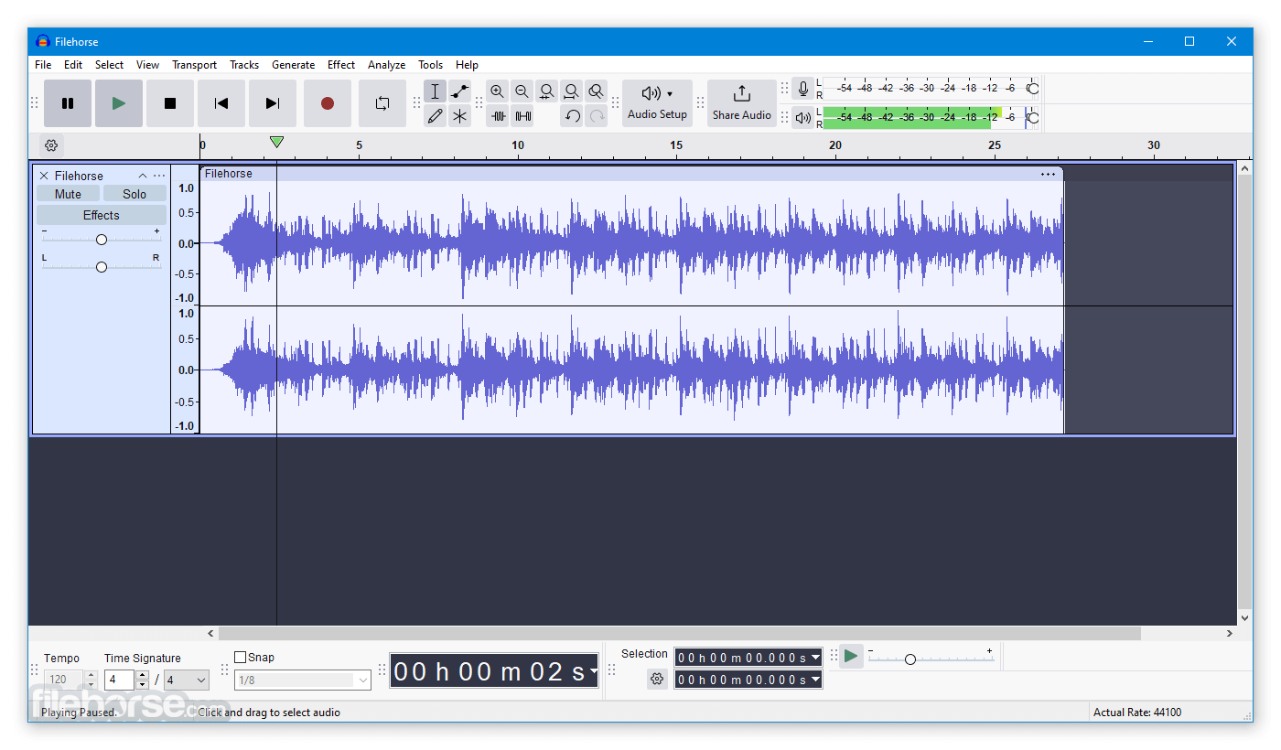Select the Envelope tool
The image size is (1281, 750).
coord(459,91)
